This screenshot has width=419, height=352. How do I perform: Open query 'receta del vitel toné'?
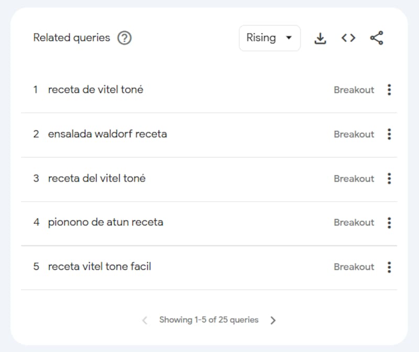pos(97,179)
